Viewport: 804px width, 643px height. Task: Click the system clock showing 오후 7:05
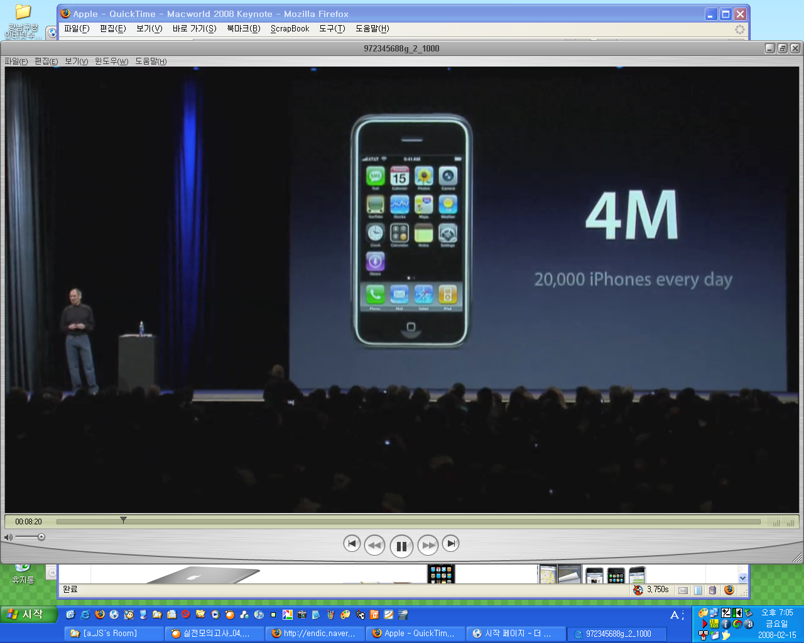point(777,612)
